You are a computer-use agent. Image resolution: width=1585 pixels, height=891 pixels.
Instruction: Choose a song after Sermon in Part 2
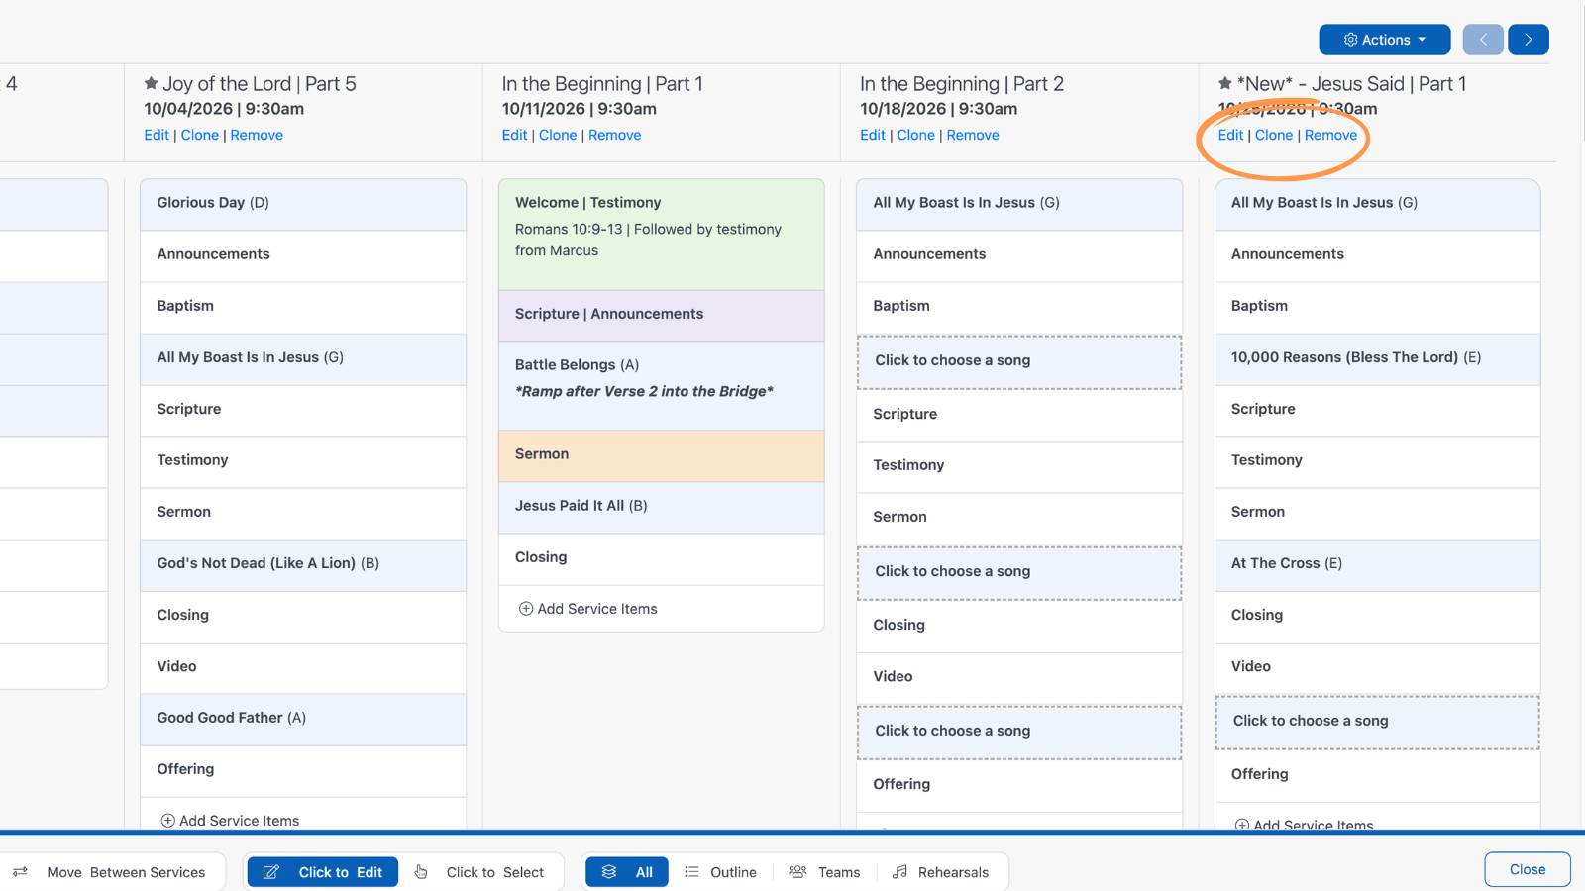[1019, 572]
